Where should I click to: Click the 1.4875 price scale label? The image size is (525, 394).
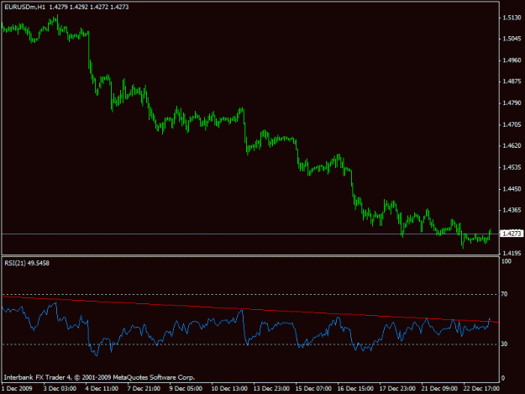[x=512, y=81]
